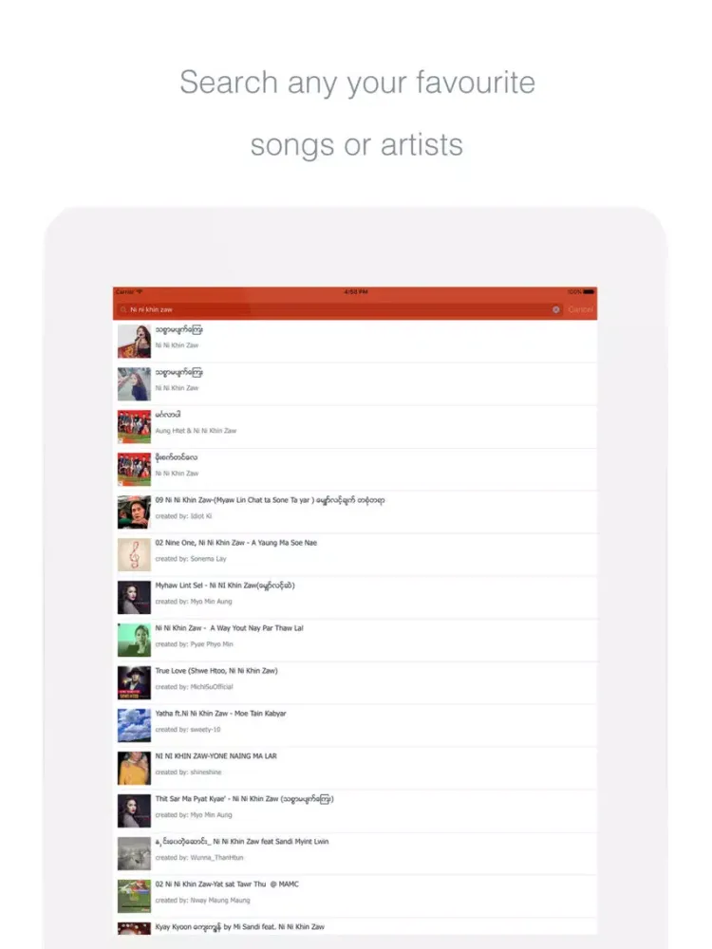
Task: Tap the clock showing 4:58 PM
Action: tap(354, 293)
